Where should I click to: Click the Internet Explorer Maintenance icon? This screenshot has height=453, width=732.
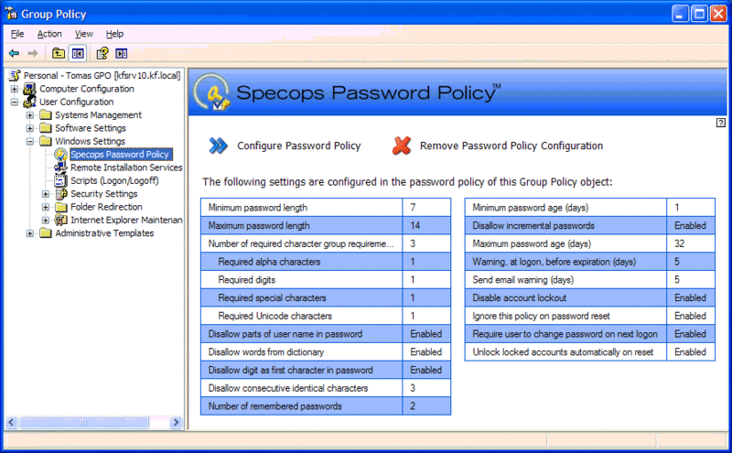pyautogui.click(x=61, y=220)
